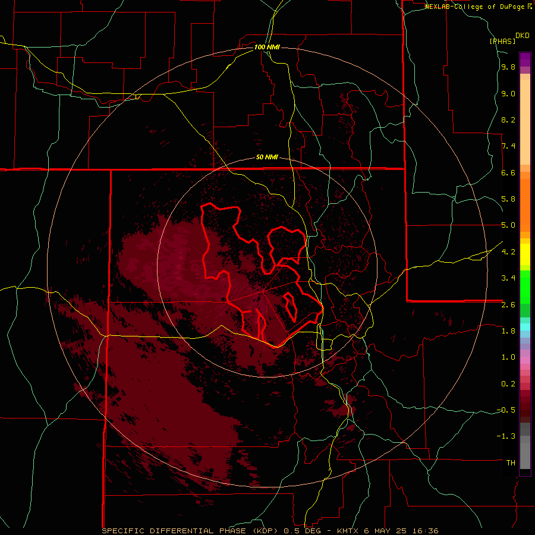Image resolution: width=535 pixels, height=535 pixels.
Task: Click the 1.0 scale value
Action: pyautogui.click(x=508, y=357)
